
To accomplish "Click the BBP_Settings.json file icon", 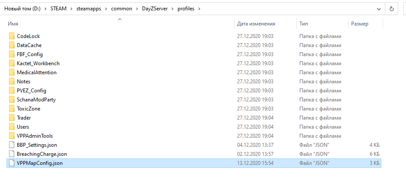I will coord(11,145).
